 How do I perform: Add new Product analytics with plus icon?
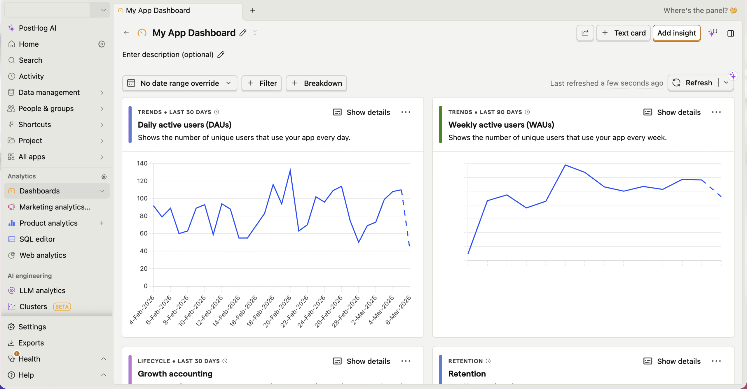click(x=102, y=223)
